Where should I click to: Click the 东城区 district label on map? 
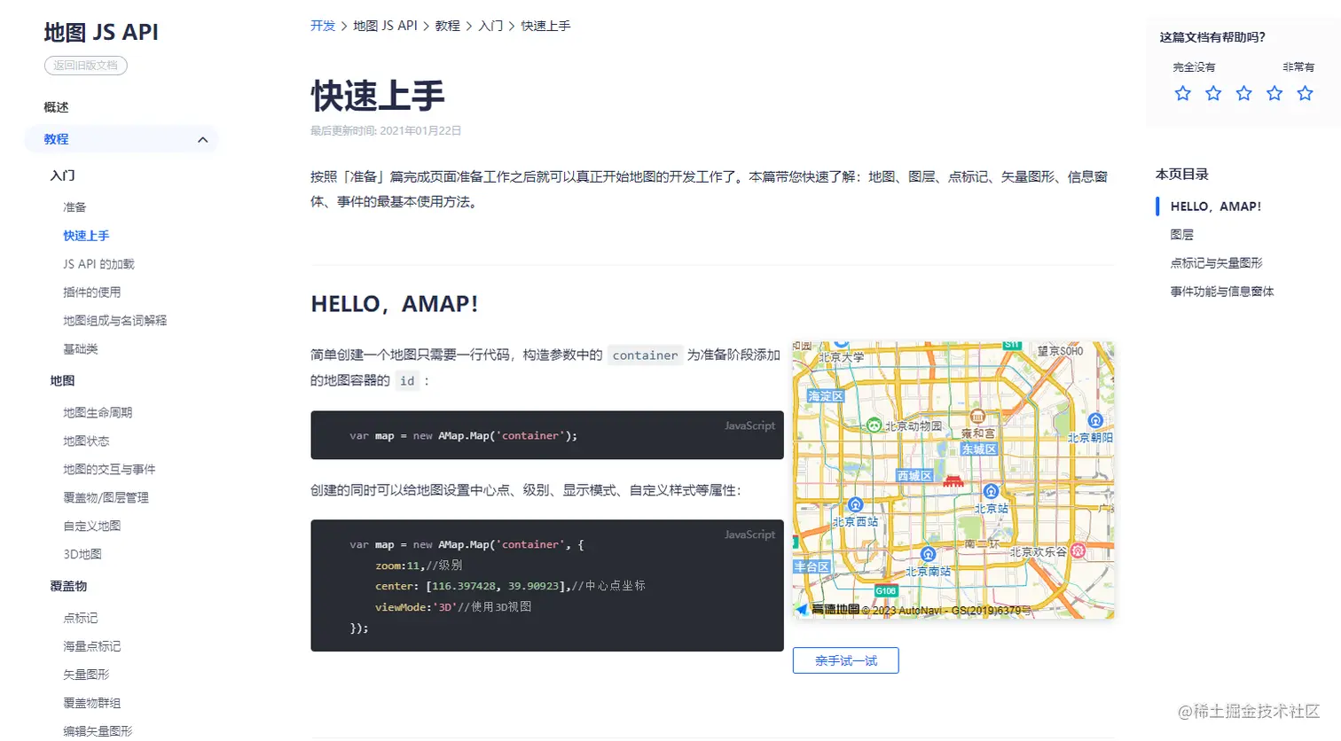pyautogui.click(x=979, y=449)
